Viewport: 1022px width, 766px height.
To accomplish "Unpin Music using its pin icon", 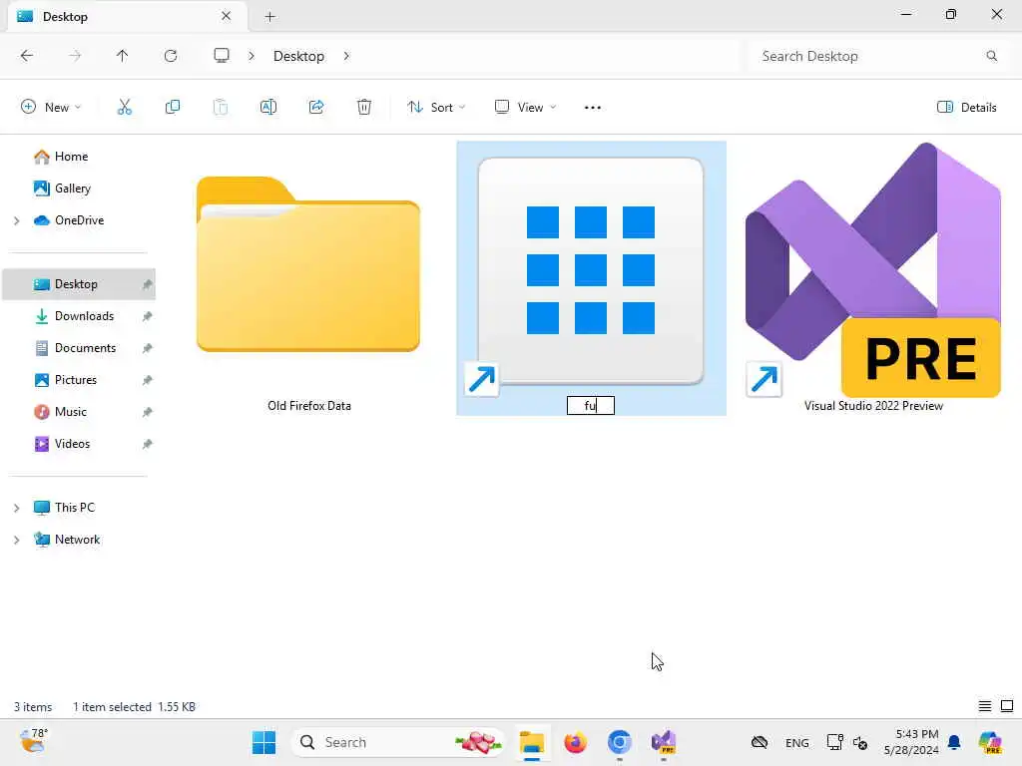I will pos(148,412).
